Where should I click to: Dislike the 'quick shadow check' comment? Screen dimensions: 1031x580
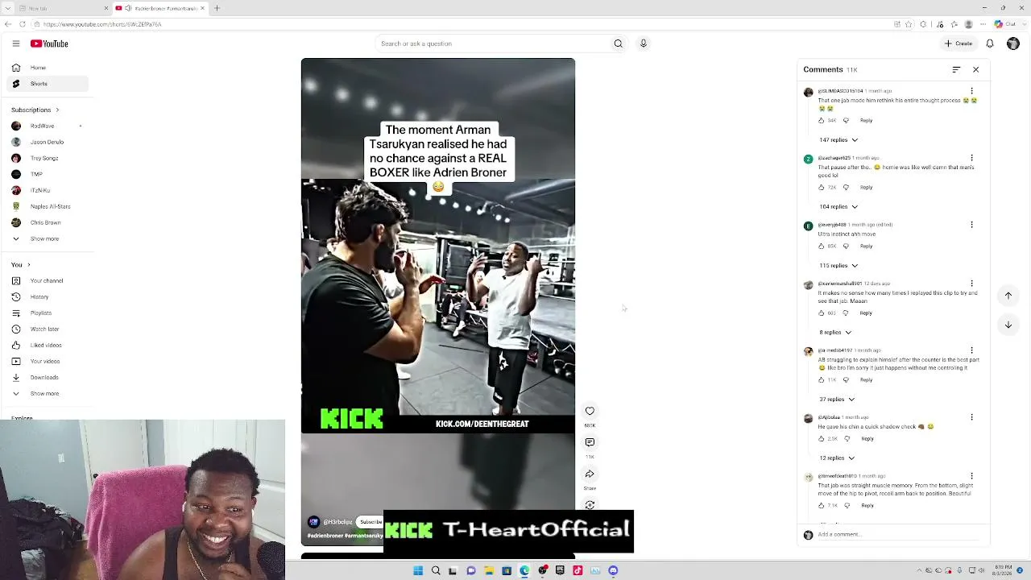847,439
